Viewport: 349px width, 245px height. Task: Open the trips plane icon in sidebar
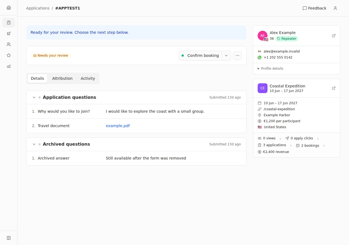pos(9,33)
